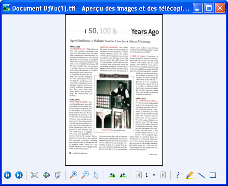Open the window system menu icon
The image size is (228, 186).
pyautogui.click(x=6, y=8)
